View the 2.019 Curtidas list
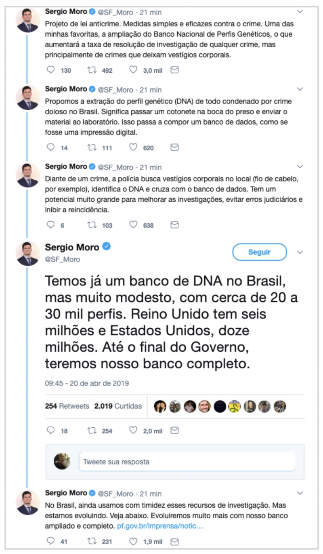 (118, 406)
